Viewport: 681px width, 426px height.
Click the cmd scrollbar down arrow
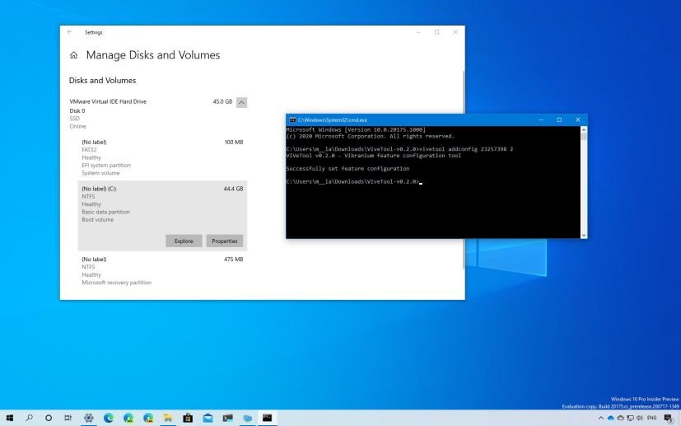(x=584, y=235)
